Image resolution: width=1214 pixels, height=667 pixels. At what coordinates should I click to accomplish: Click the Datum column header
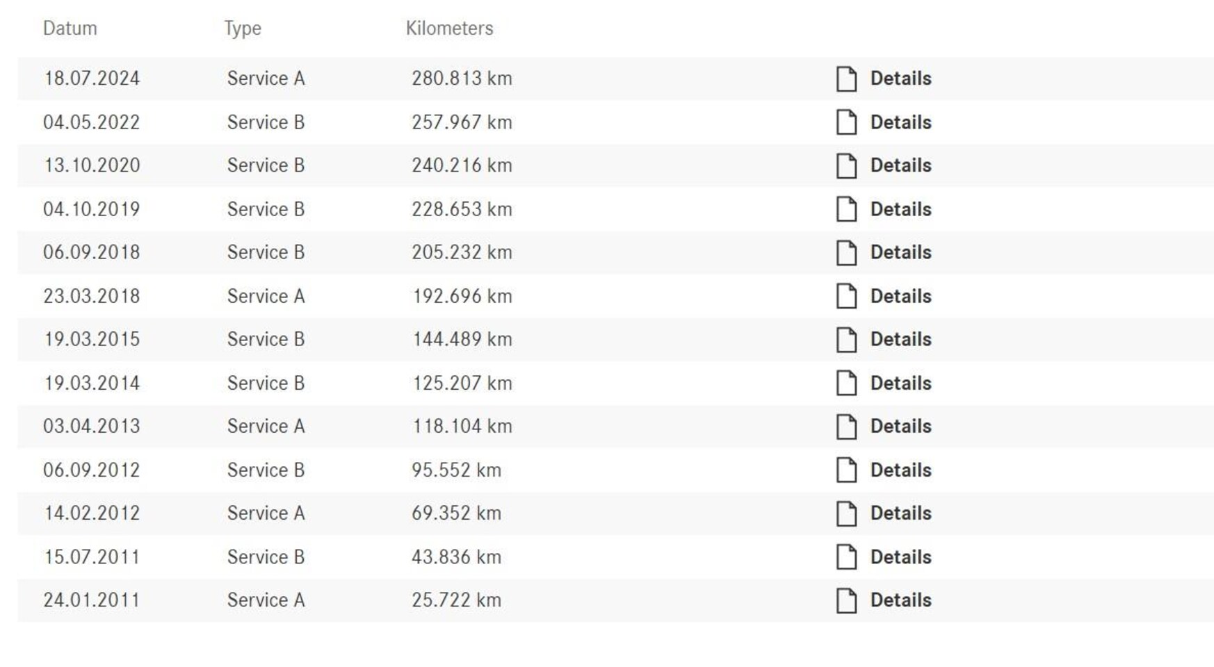[70, 28]
